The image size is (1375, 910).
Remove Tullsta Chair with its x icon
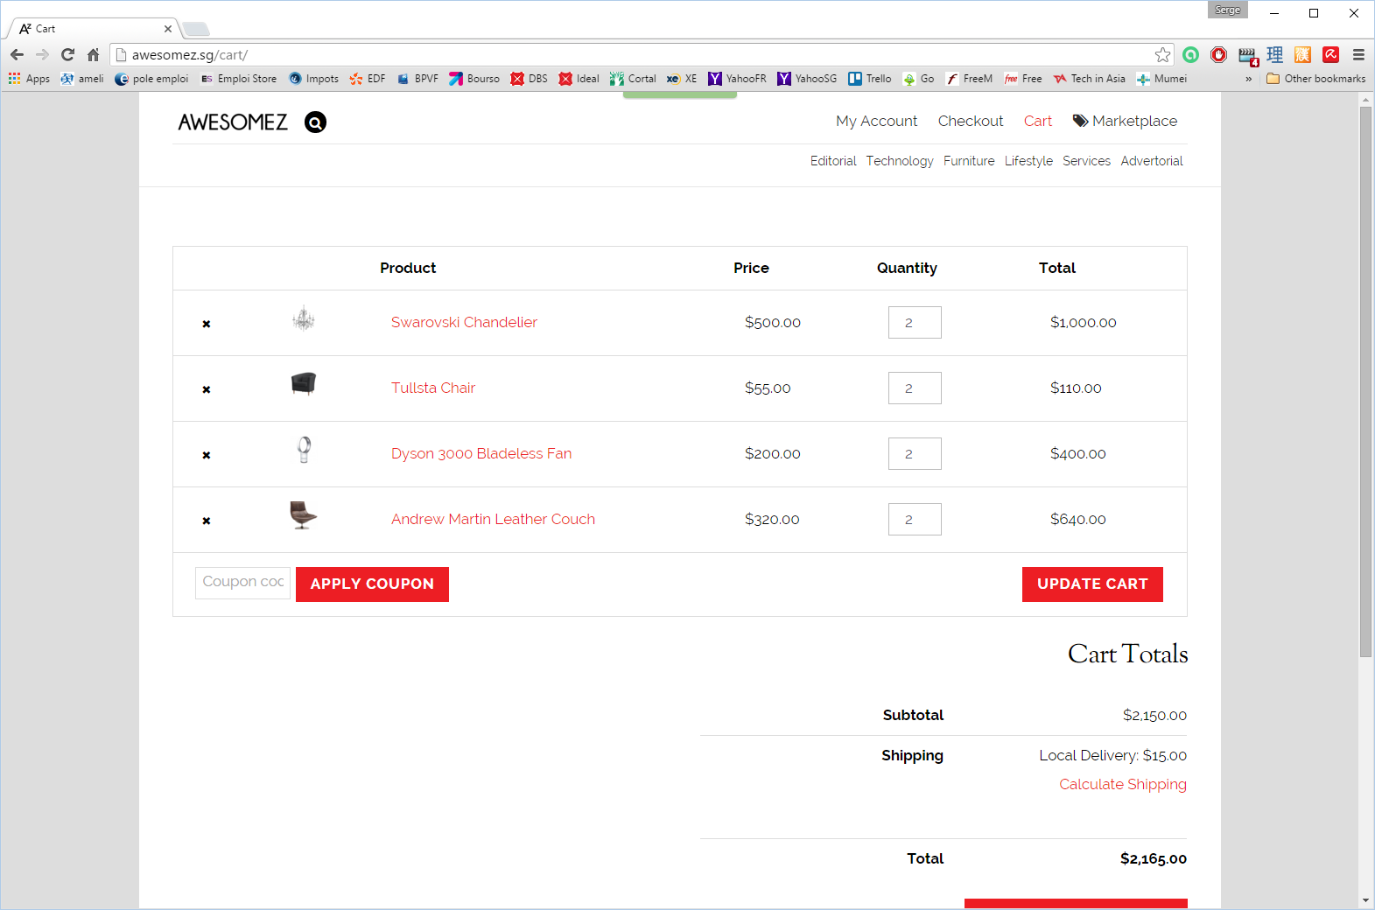207,389
